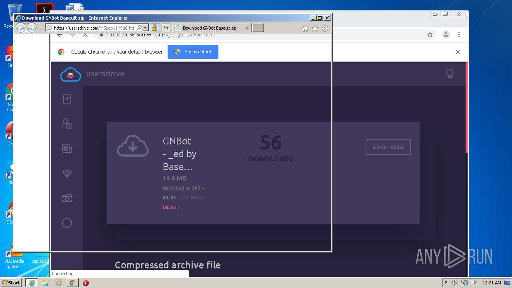Open the news sidebar icon
512x288 pixels.
tap(67, 149)
